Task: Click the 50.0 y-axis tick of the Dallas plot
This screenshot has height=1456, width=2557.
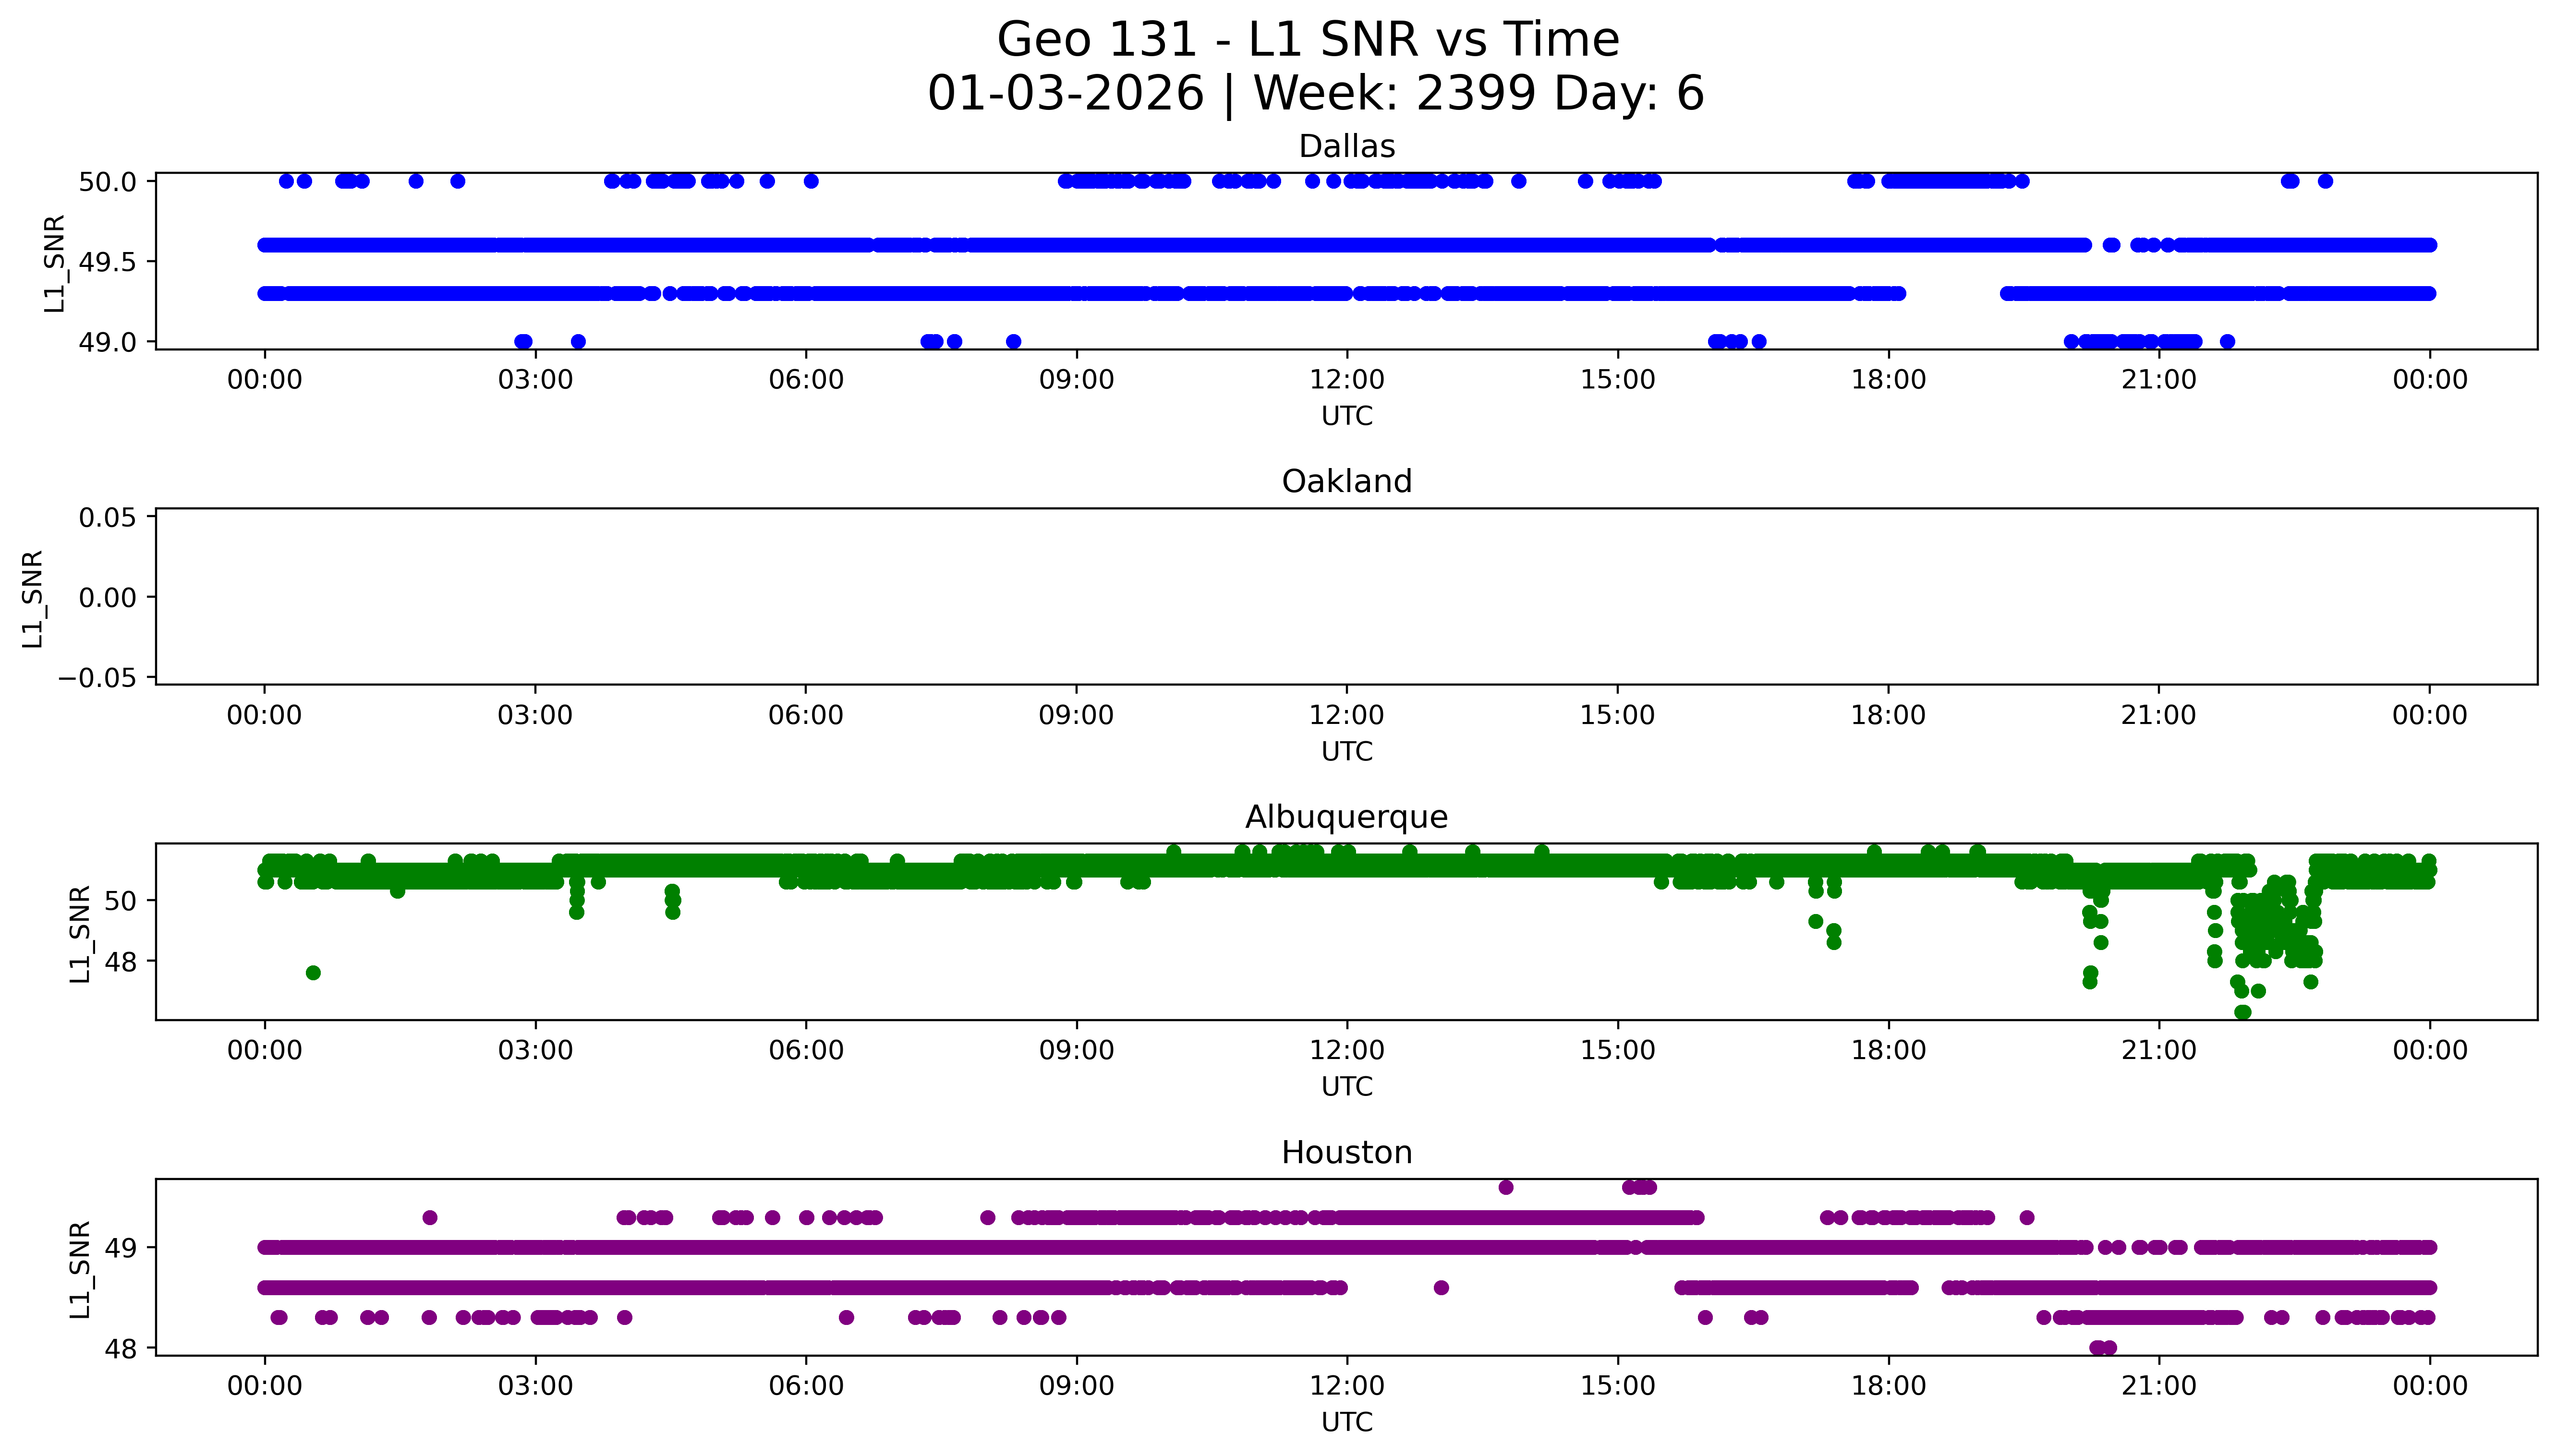Action: click(107, 182)
